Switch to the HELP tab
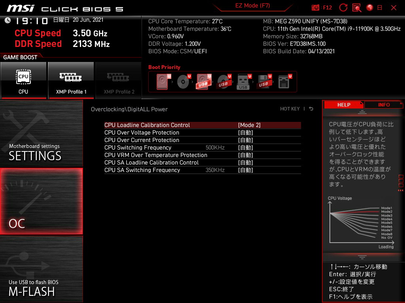This screenshot has width=405, height=303. point(344,105)
